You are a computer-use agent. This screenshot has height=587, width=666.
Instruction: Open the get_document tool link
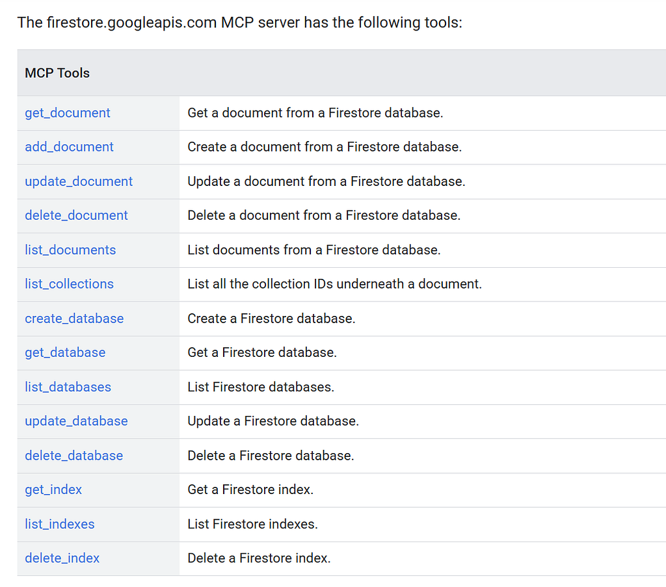67,113
